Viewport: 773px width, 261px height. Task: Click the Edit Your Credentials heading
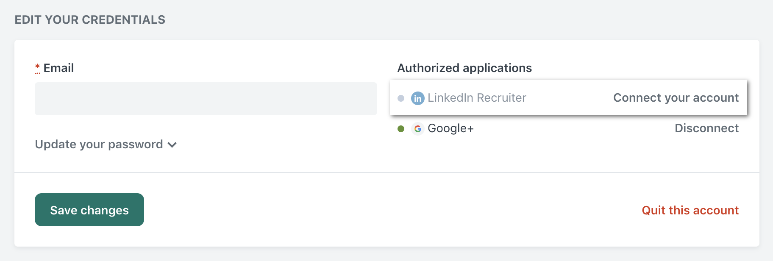(x=90, y=20)
